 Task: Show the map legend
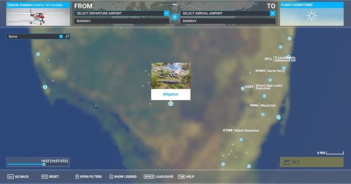pyautogui.click(x=123, y=176)
